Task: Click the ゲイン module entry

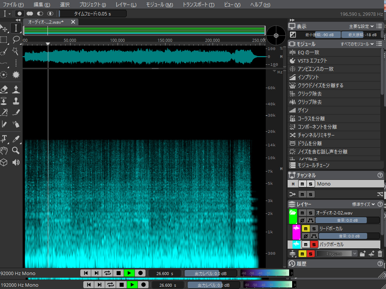Action: point(303,110)
